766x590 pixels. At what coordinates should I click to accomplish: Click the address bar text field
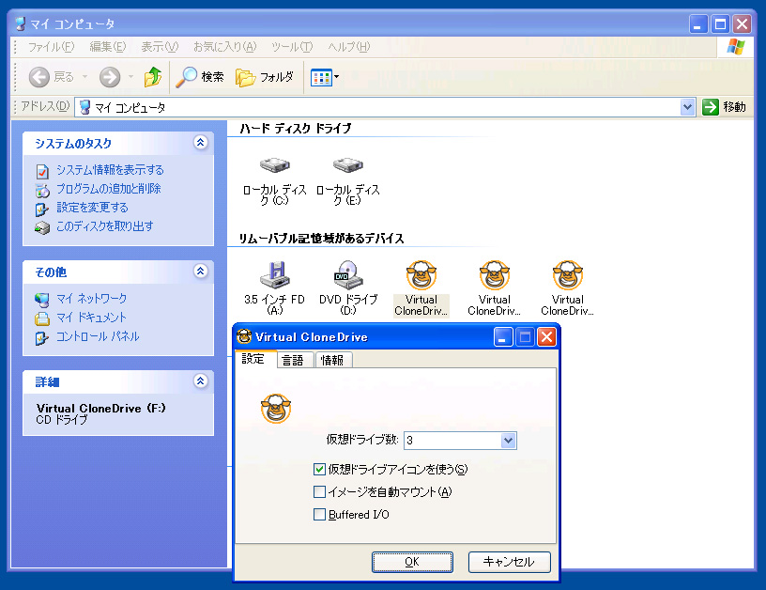pos(375,107)
